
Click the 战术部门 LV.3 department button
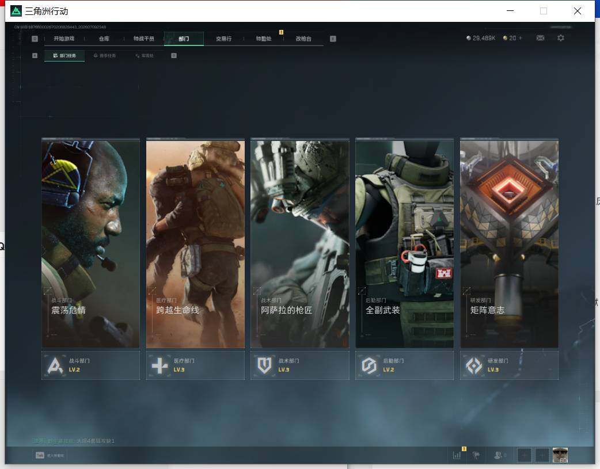tap(300, 365)
